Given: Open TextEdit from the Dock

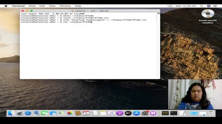Looking at the screenshot, I should tap(182, 113).
